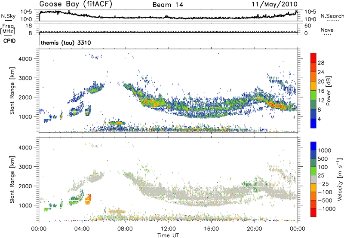
Task: Click the '500' label on Velocity bar
Action: tap(323, 159)
